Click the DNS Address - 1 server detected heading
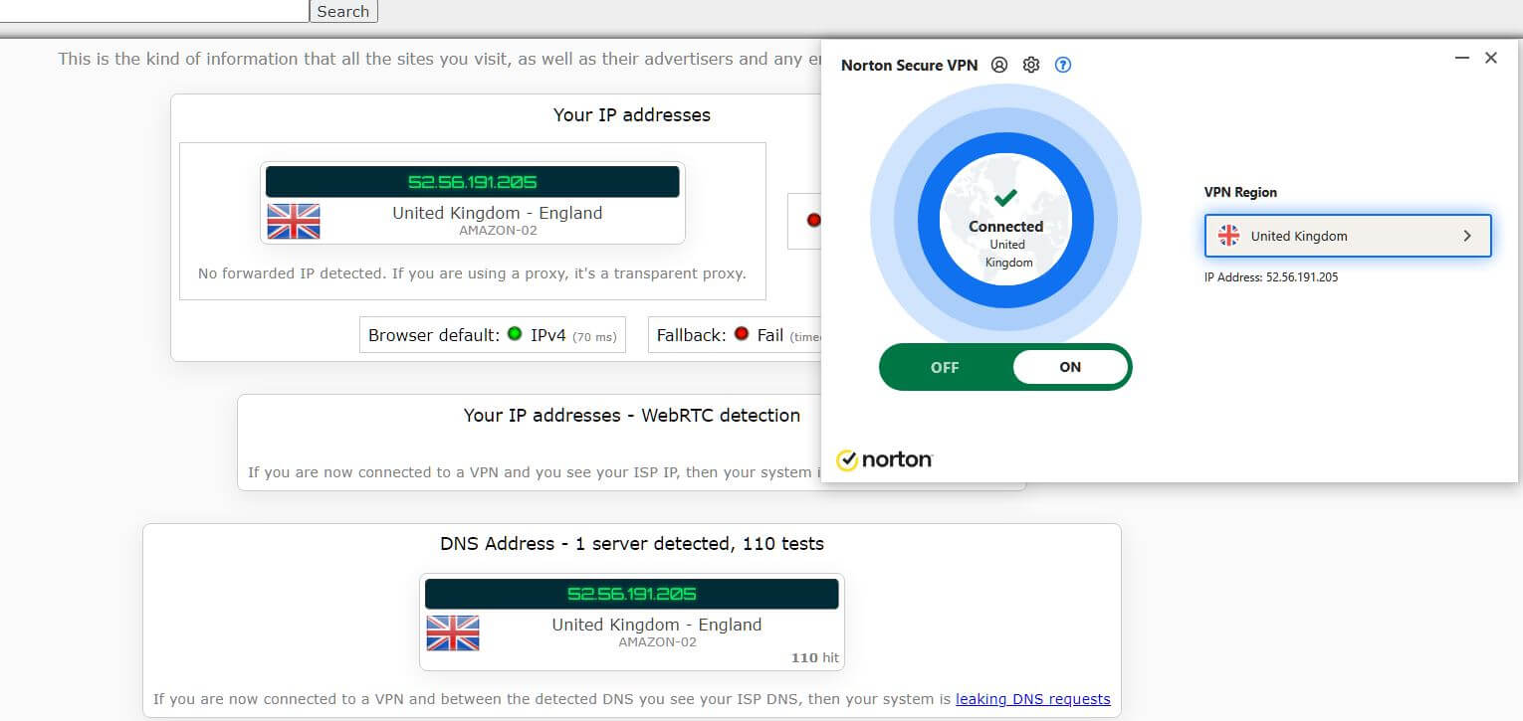The image size is (1523, 721). coord(632,544)
